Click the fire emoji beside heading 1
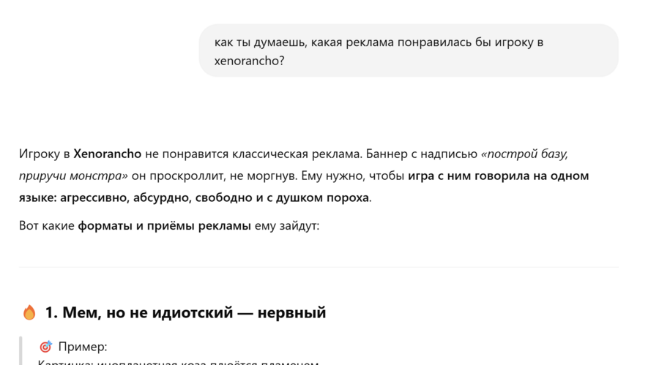This screenshot has width=659, height=365. click(x=29, y=313)
